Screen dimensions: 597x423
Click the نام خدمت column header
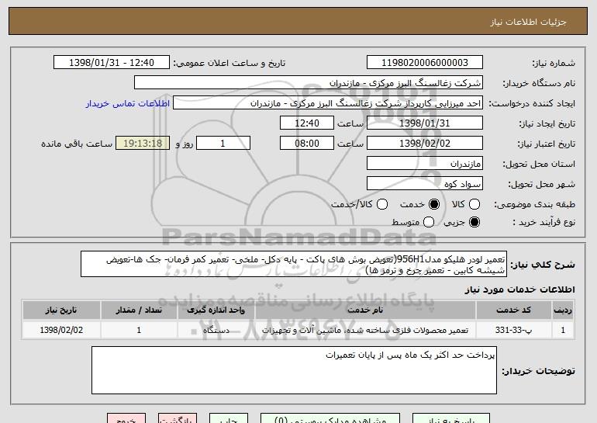pyautogui.click(x=365, y=310)
